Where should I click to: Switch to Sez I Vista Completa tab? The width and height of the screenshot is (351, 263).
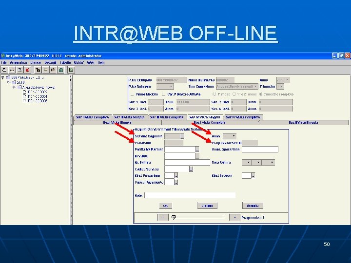coord(210,123)
